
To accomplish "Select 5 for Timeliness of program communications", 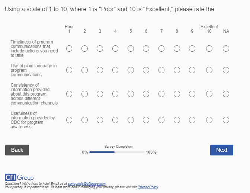I will tap(131, 49).
